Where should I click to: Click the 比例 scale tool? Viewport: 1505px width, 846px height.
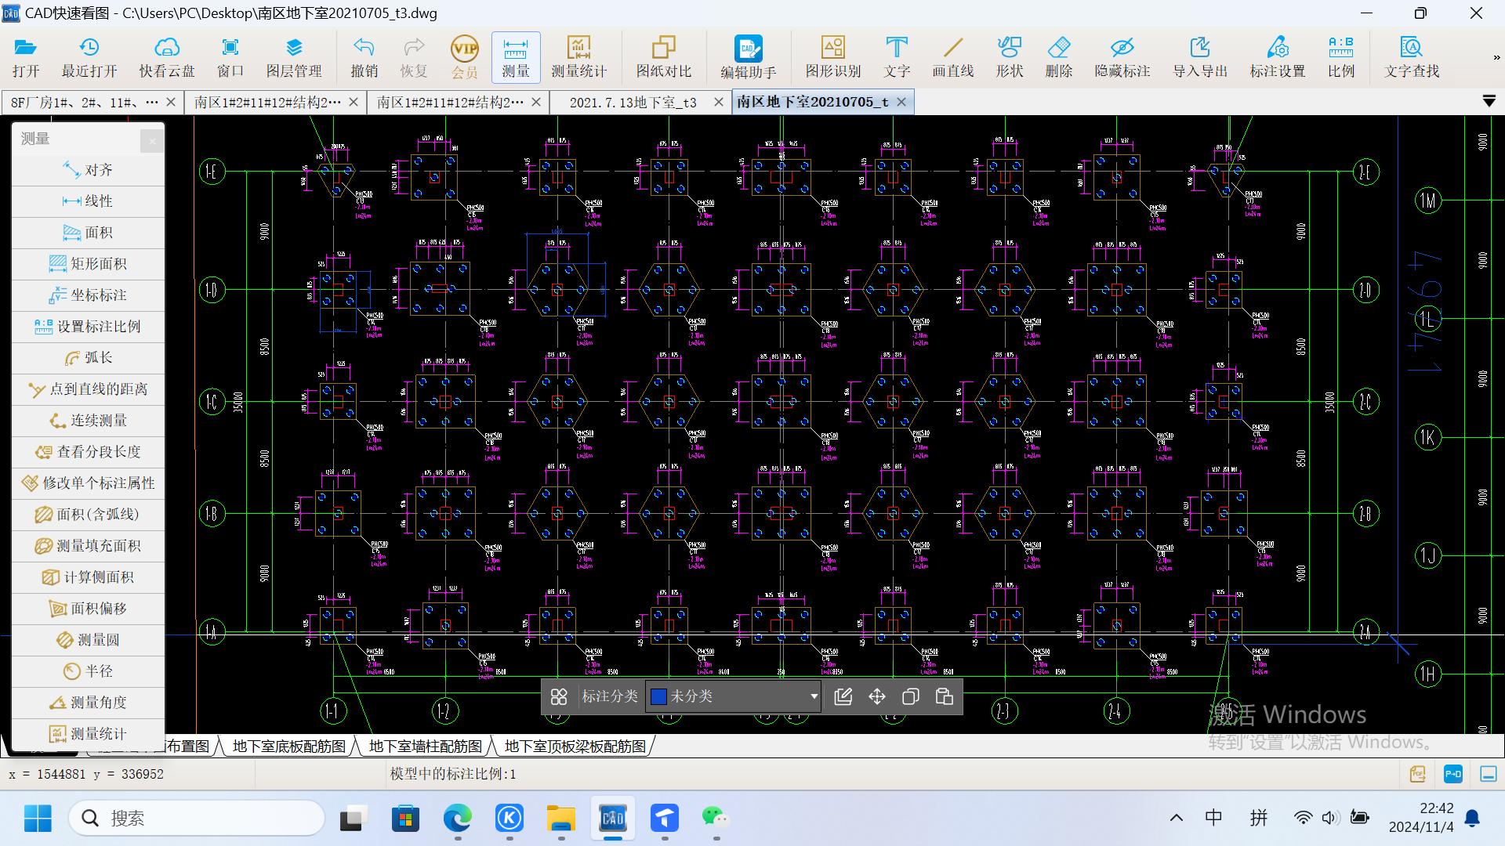pyautogui.click(x=1341, y=57)
